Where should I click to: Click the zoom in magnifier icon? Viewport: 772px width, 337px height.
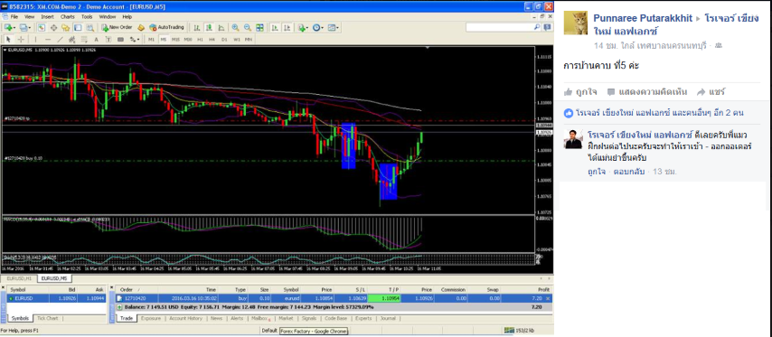point(235,27)
